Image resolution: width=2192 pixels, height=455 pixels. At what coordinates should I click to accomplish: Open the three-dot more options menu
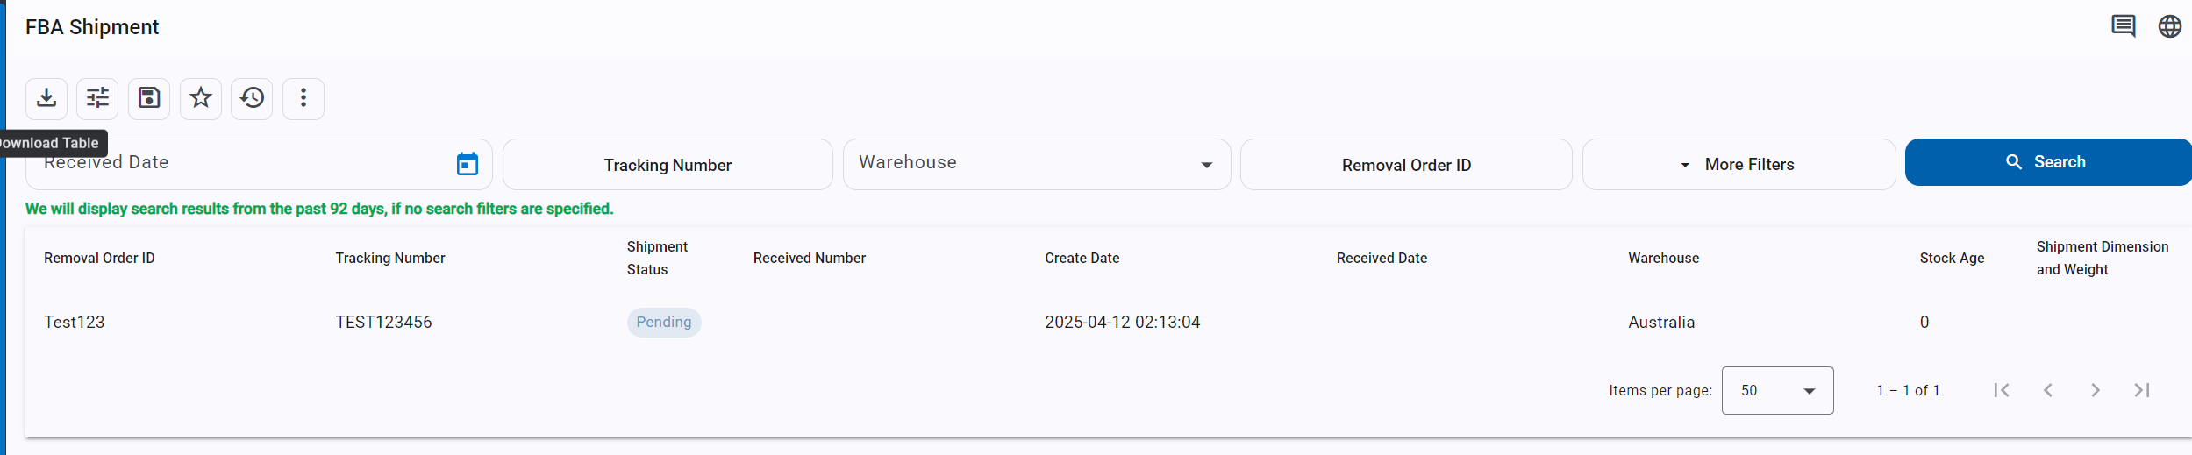(303, 98)
